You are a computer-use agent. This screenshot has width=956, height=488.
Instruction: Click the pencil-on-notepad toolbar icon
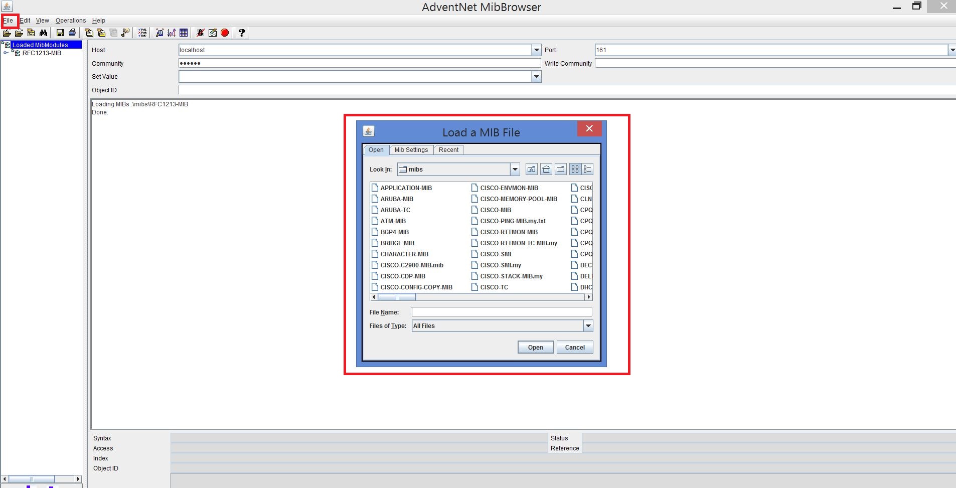pyautogui.click(x=213, y=33)
